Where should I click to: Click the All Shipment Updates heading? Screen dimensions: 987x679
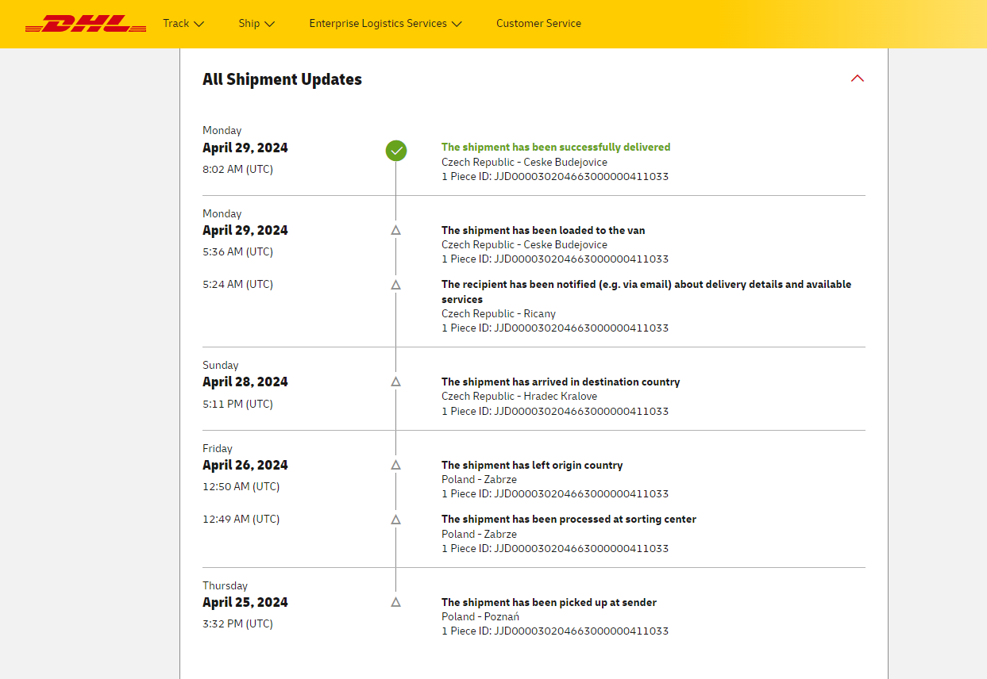282,79
